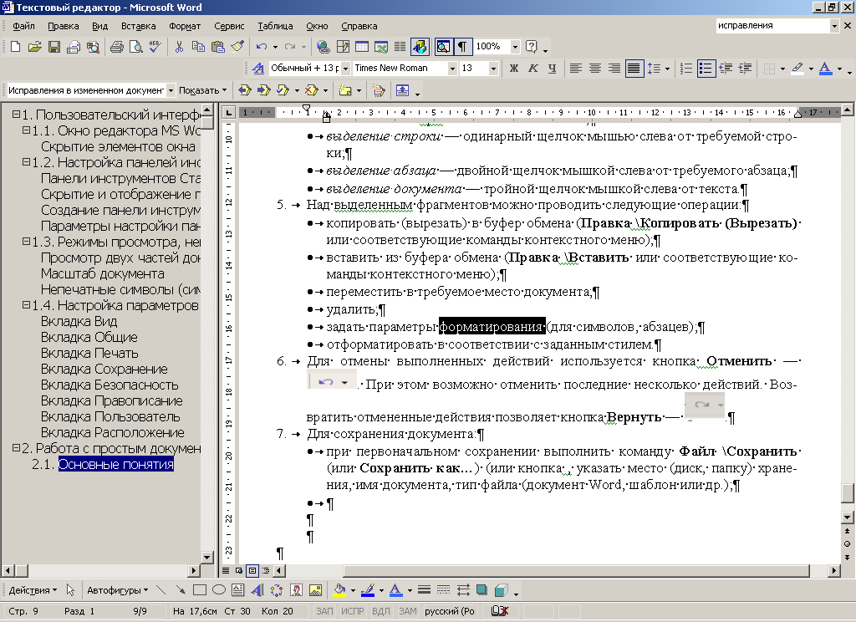Open Сервис menu
The width and height of the screenshot is (856, 622).
(229, 26)
